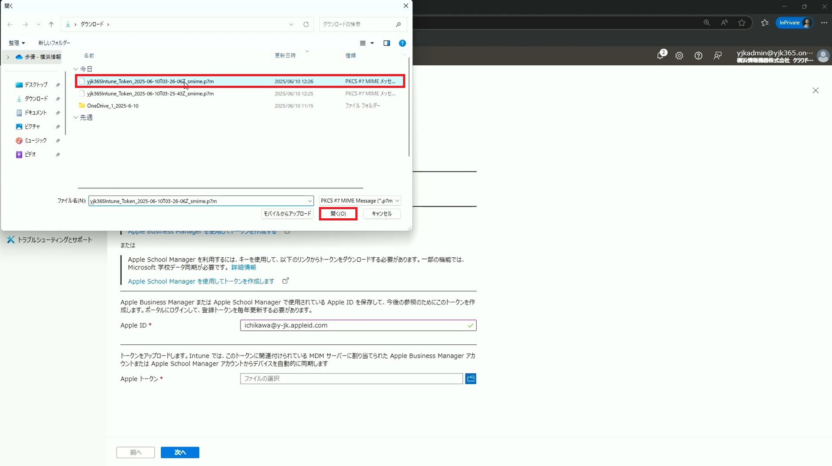Select ダウンロード in the navigation pane
832x466 pixels.
point(36,99)
